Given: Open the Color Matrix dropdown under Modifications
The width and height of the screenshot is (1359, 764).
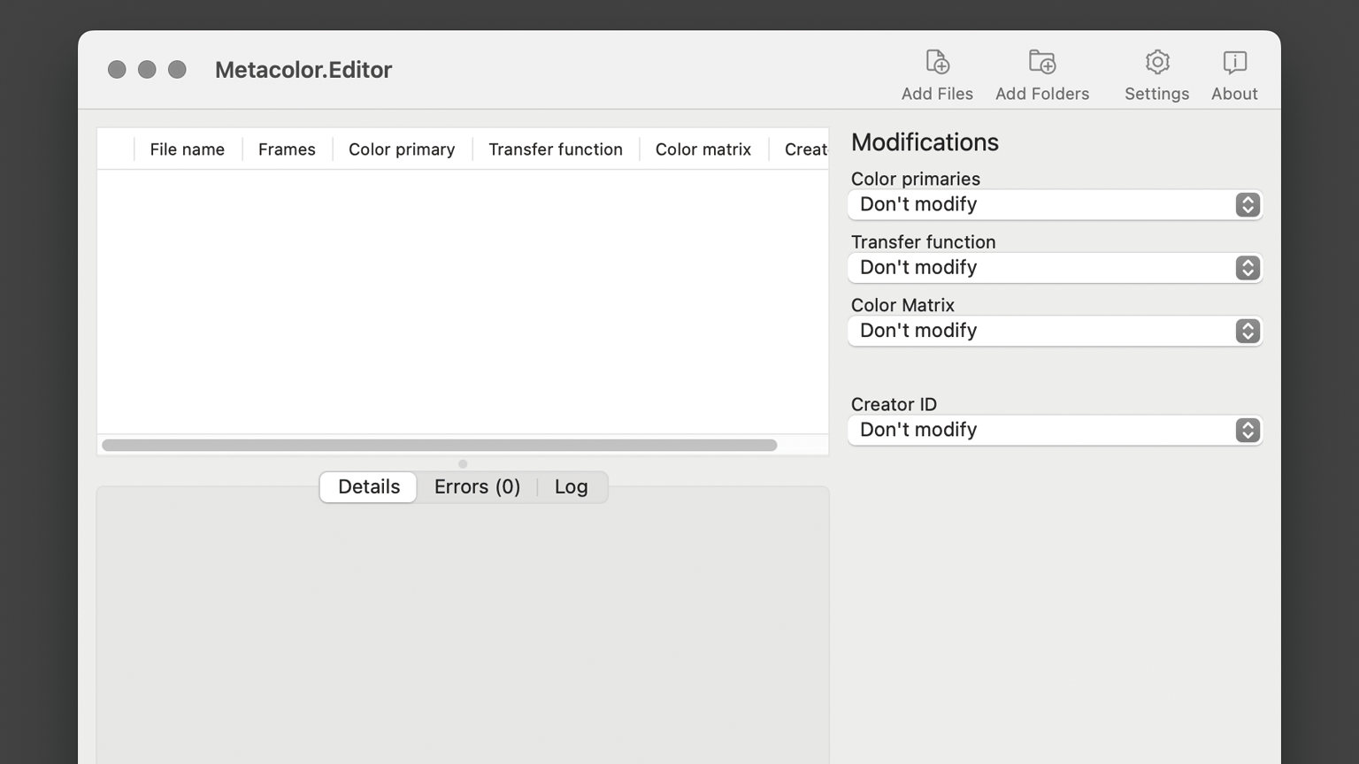Looking at the screenshot, I should click(x=1055, y=332).
